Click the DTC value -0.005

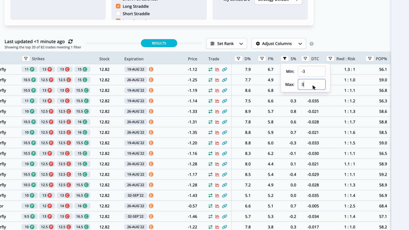tap(313, 206)
